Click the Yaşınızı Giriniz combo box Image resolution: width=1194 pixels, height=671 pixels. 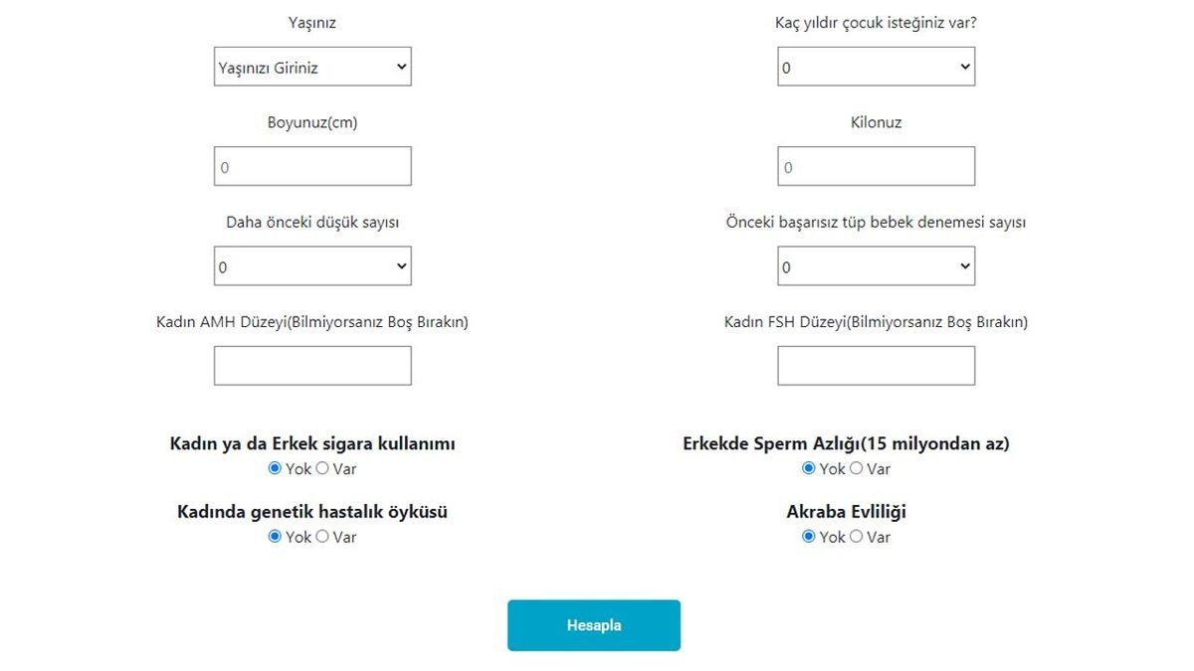(311, 67)
